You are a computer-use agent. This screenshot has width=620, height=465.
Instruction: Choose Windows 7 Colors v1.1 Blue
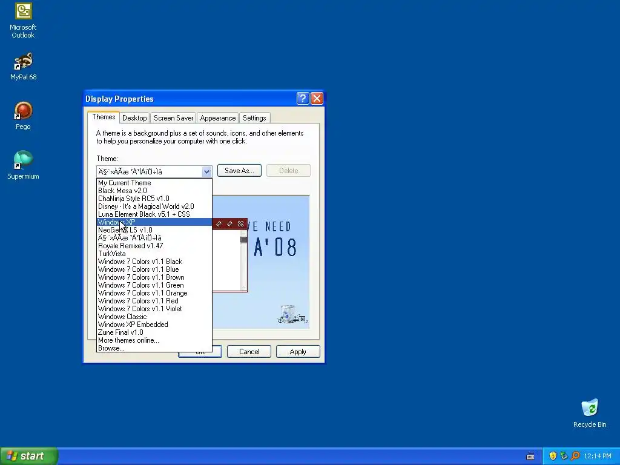[154, 269]
